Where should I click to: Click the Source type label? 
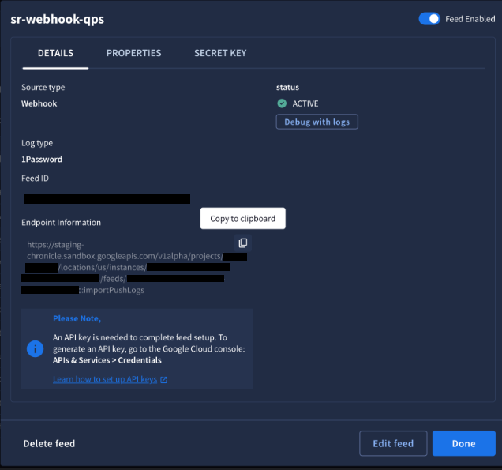click(x=43, y=88)
